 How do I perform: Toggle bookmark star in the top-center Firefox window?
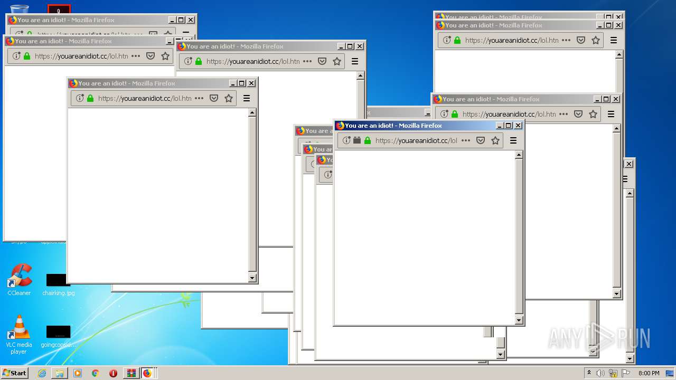tap(337, 61)
